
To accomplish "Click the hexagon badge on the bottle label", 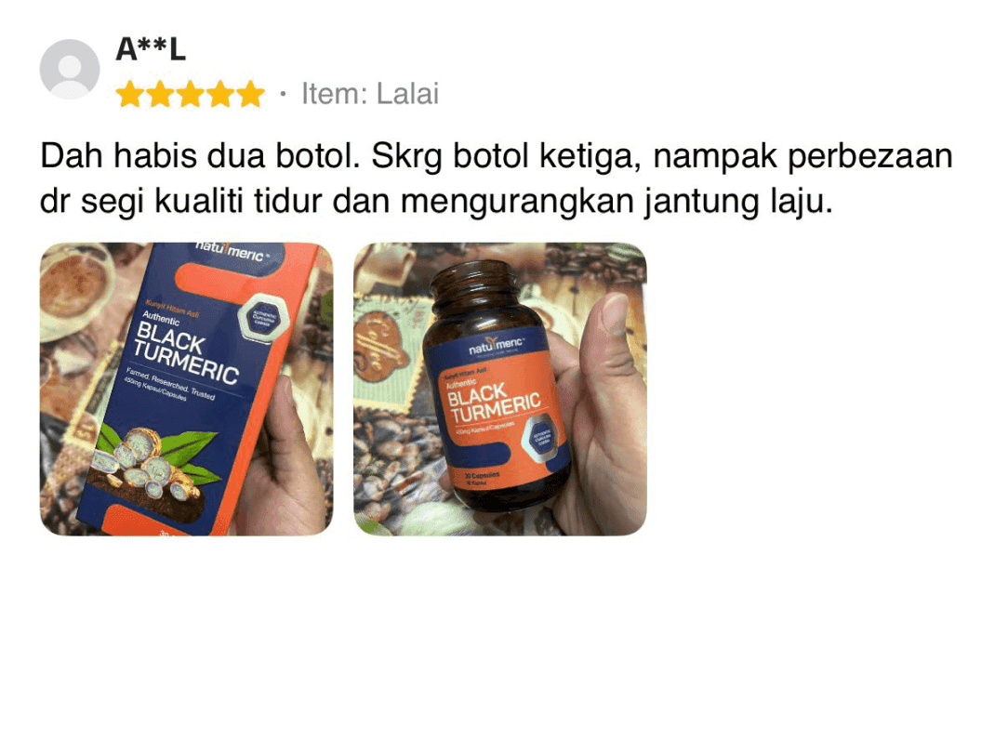I will click(543, 438).
